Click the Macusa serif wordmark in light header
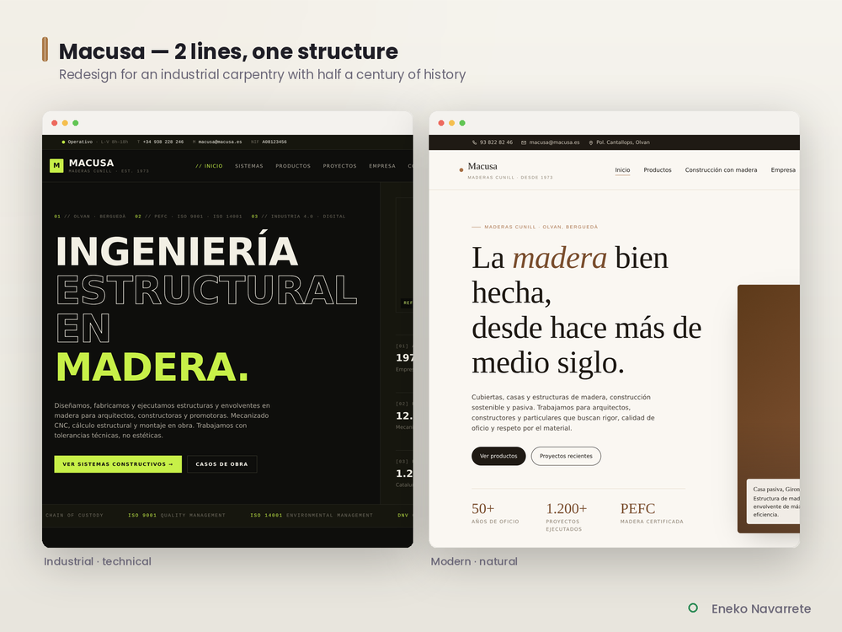The height and width of the screenshot is (632, 842). (482, 167)
